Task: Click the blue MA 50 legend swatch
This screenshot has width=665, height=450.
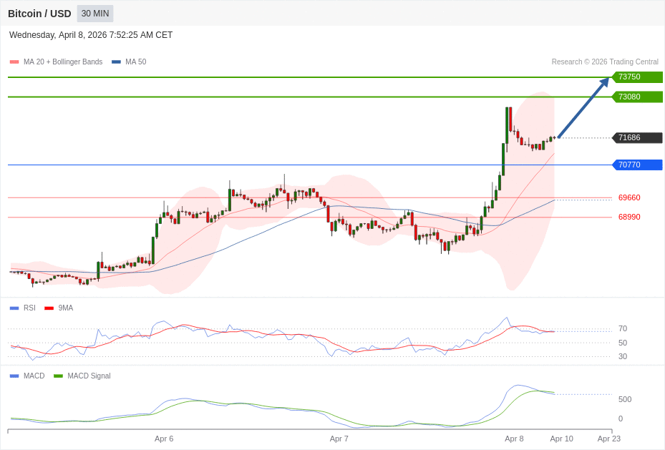Action: (x=116, y=62)
